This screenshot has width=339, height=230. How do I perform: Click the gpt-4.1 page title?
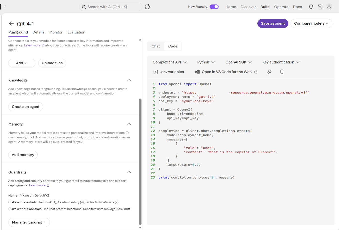[25, 23]
